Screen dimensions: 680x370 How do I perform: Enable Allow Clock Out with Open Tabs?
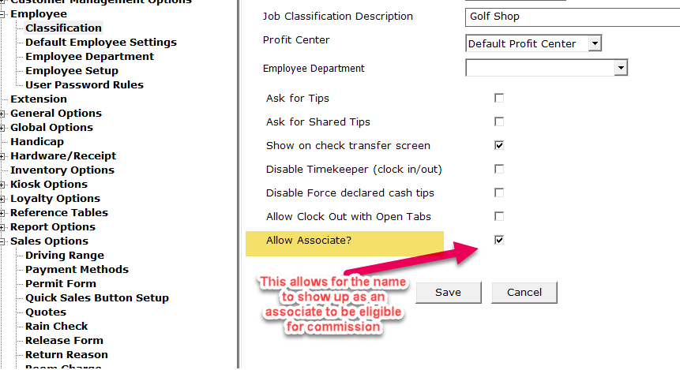coord(499,217)
